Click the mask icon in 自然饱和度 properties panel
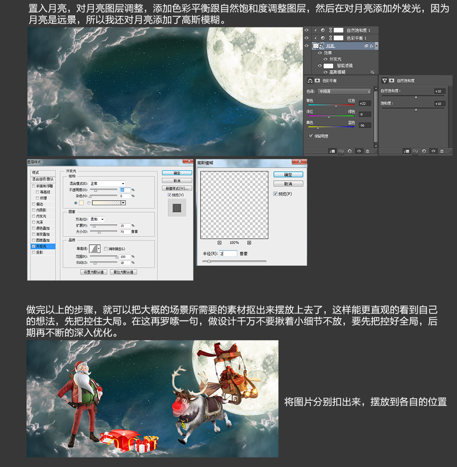The width and height of the screenshot is (457, 467). [x=392, y=80]
